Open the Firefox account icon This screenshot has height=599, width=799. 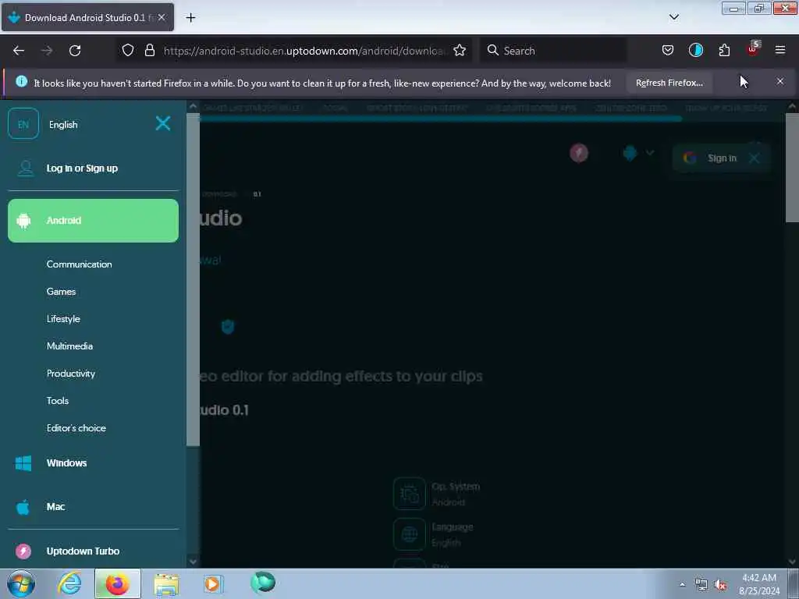(x=695, y=50)
